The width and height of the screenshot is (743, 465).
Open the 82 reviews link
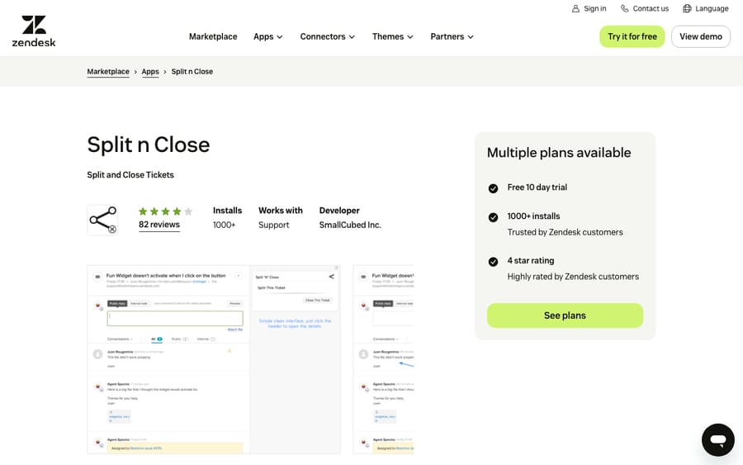[159, 225]
